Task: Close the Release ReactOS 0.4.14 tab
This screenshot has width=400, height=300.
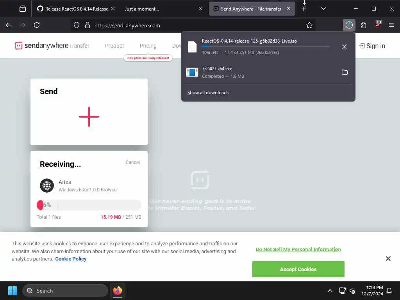Action: click(113, 9)
